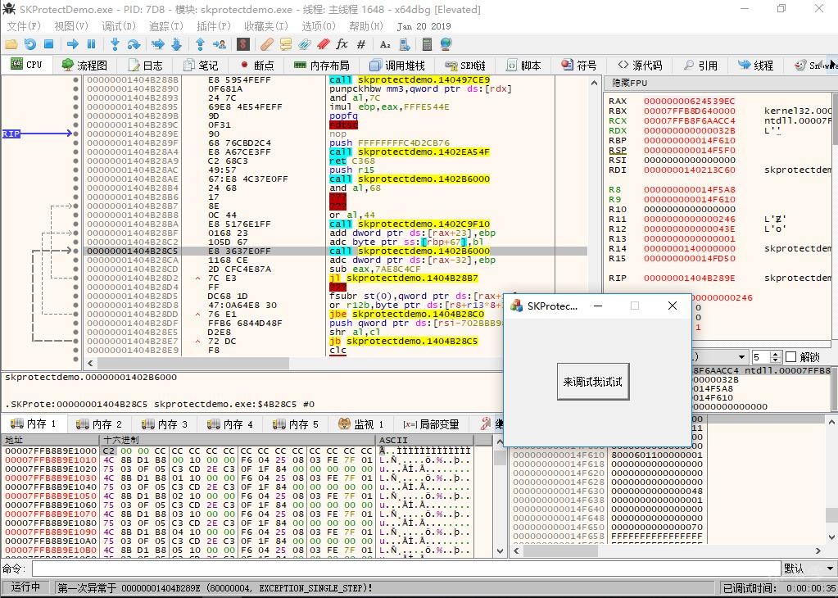Pause execution using the pause icon
This screenshot has width=838, height=598.
(x=92, y=44)
